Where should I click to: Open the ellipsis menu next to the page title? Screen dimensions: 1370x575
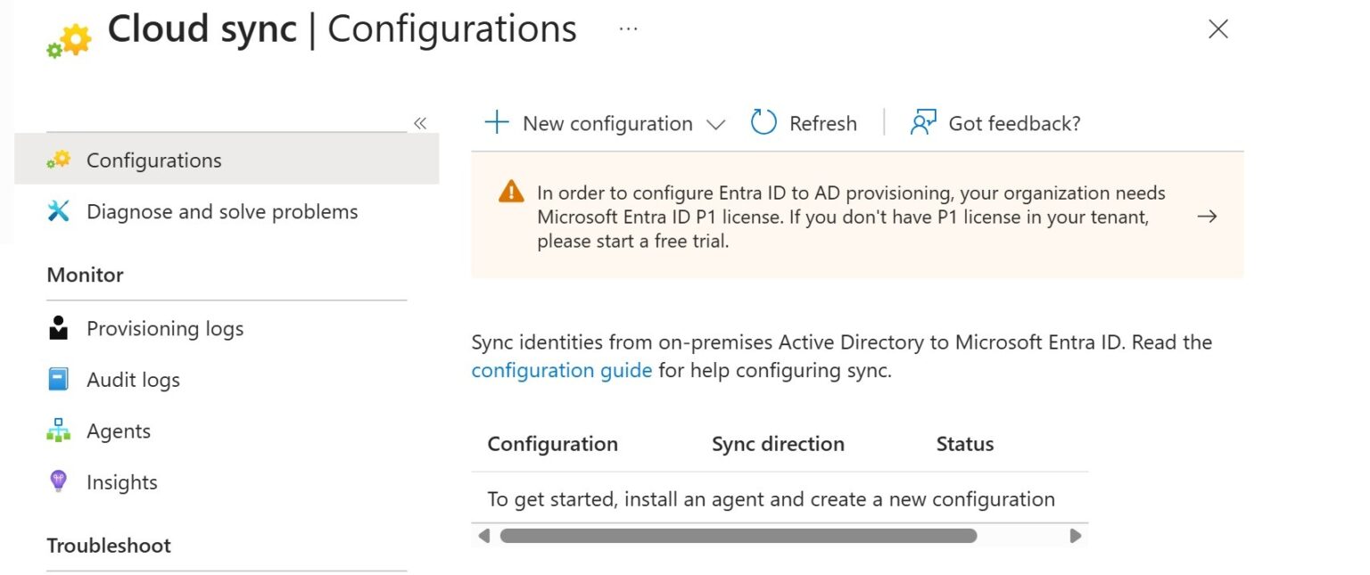(629, 27)
